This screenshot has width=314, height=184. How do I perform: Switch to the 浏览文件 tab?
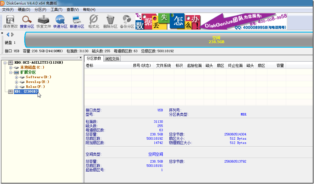pyautogui.click(x=112, y=59)
